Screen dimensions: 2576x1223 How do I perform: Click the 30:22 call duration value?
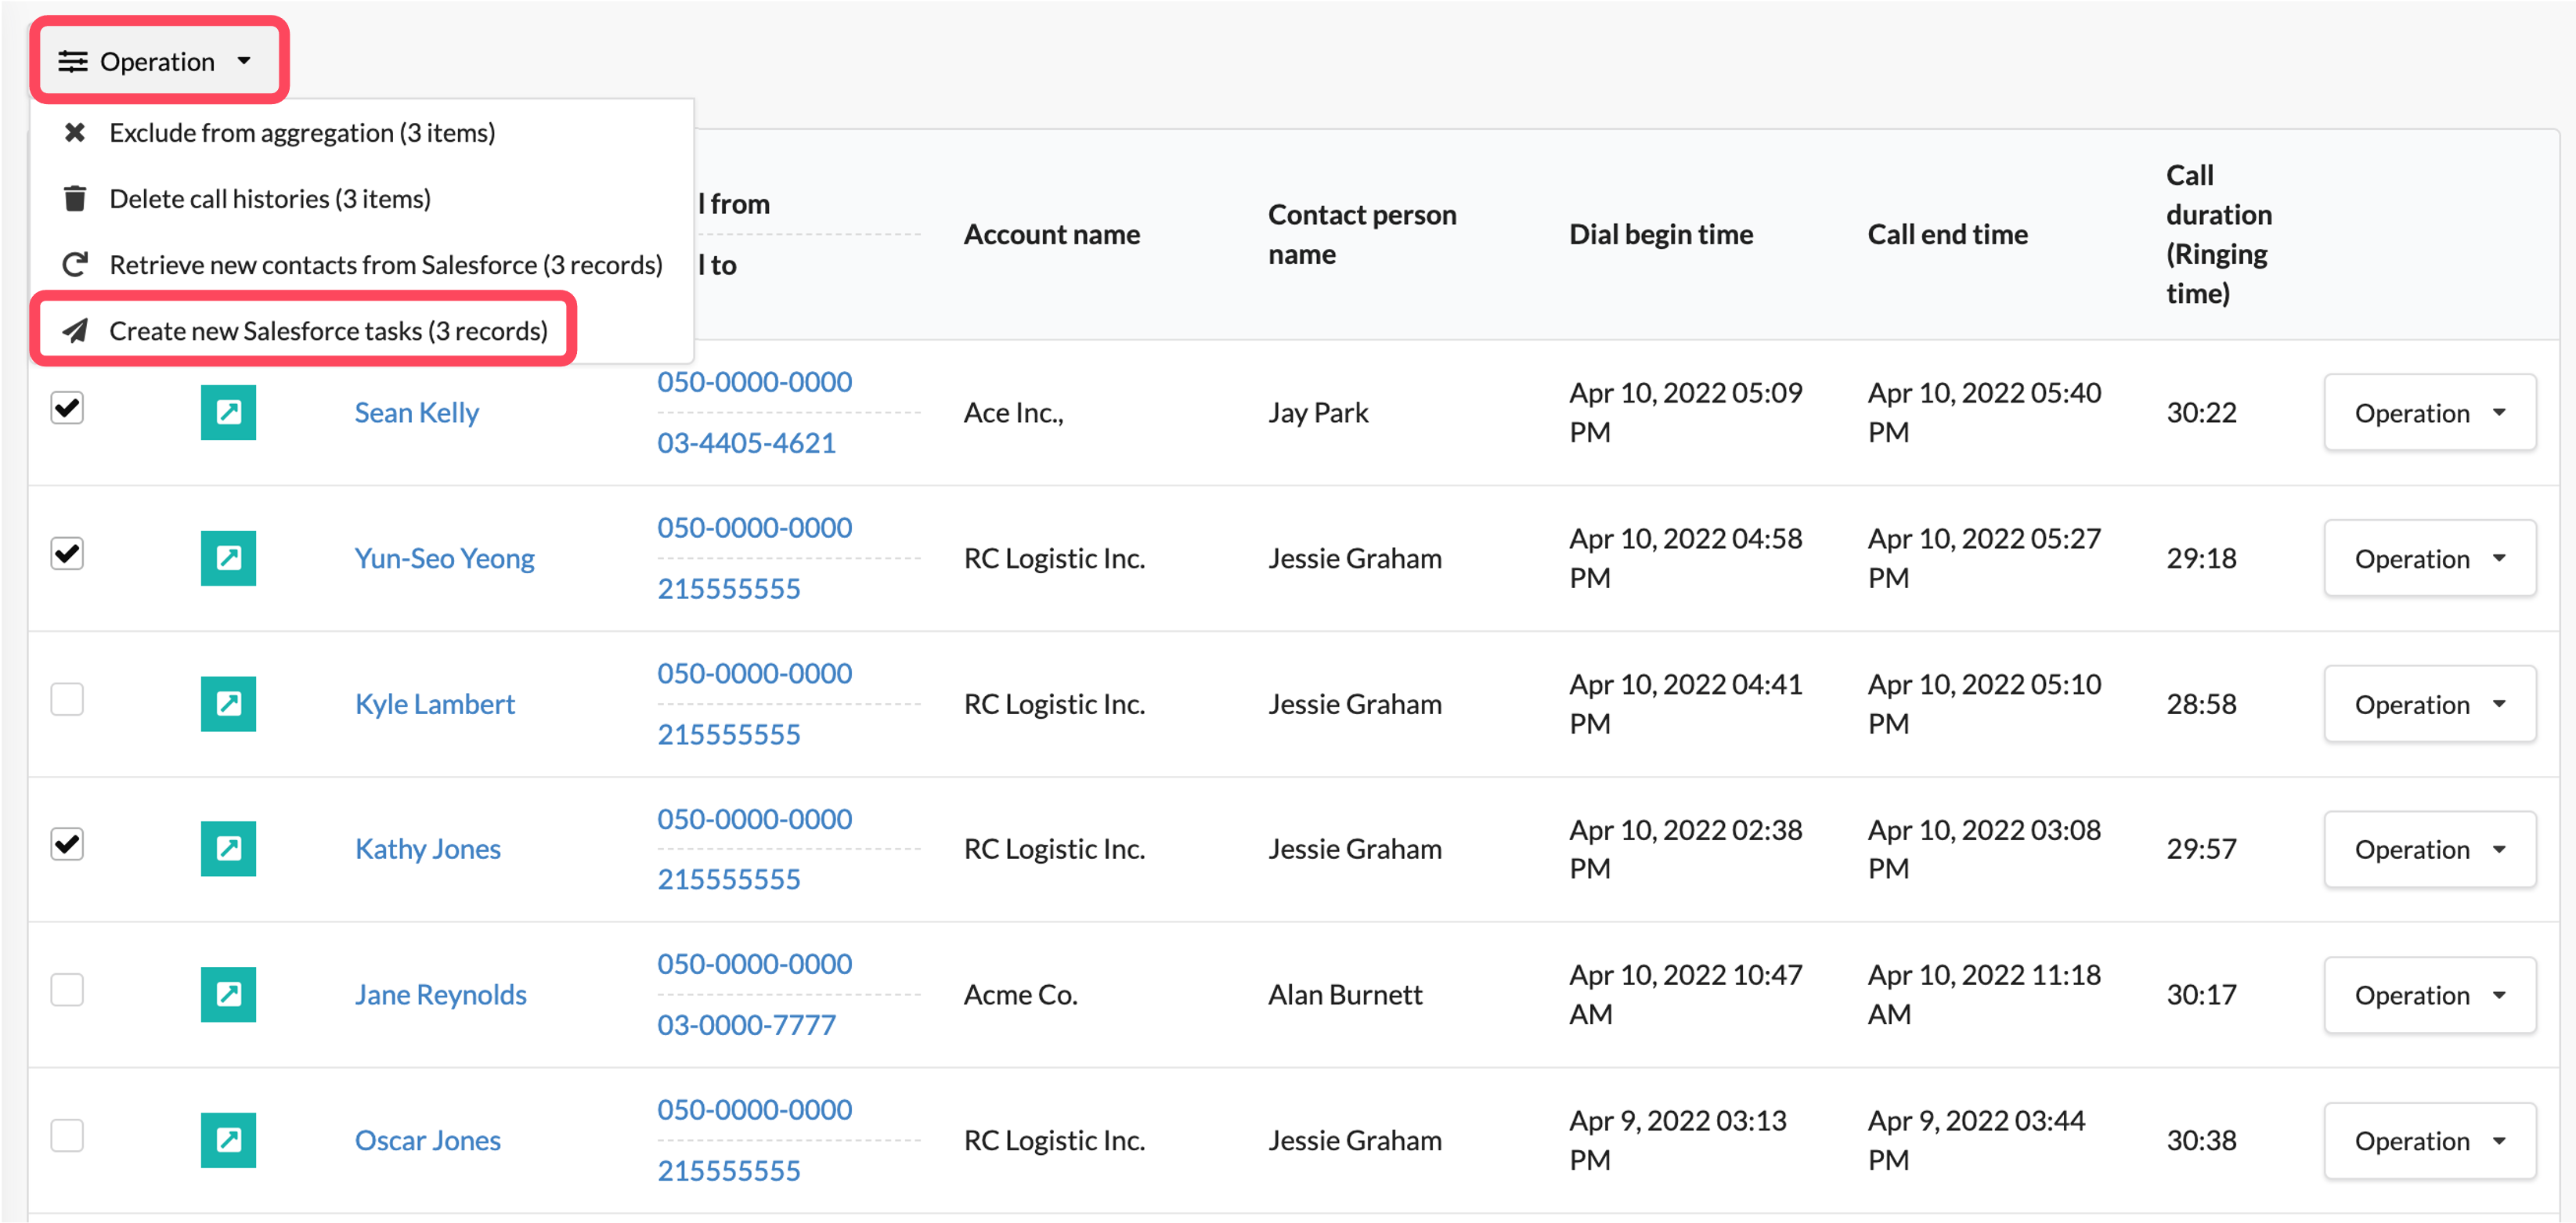pos(2201,413)
